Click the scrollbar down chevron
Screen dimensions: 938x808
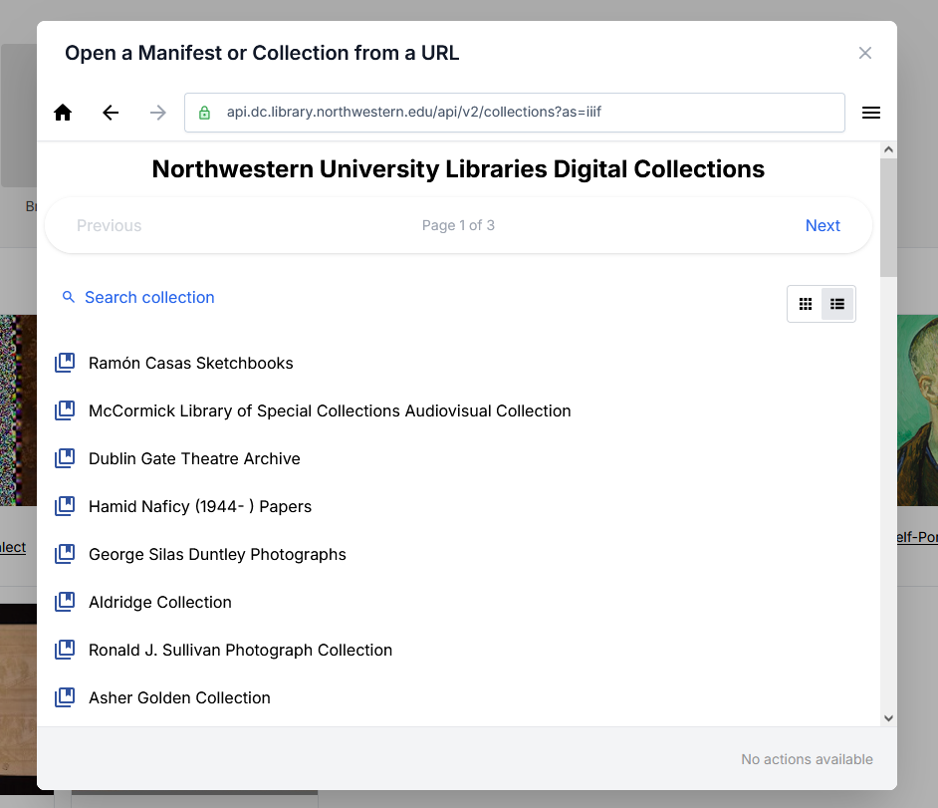[888, 717]
